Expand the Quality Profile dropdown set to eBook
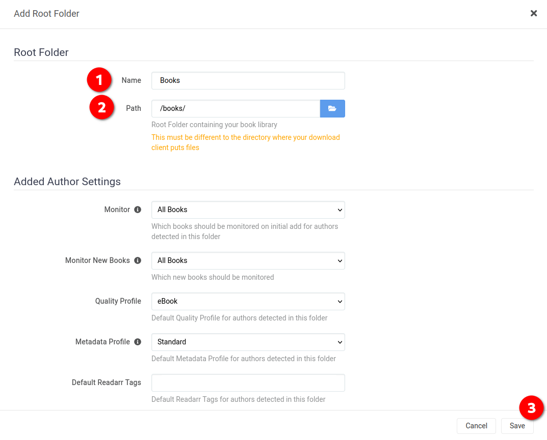547x440 pixels. coord(248,302)
